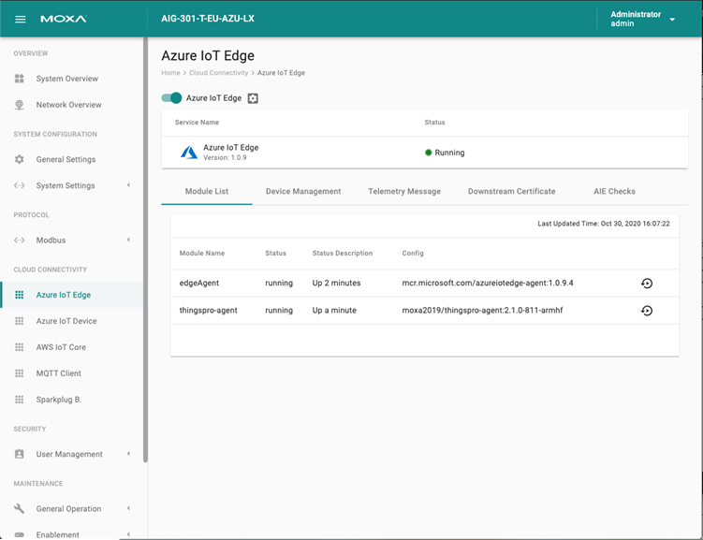Click the MOXA logo

point(64,19)
